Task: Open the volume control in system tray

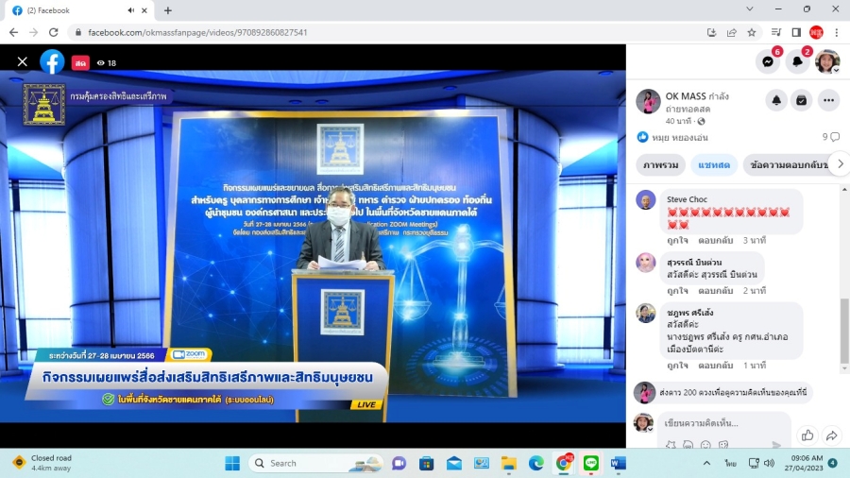Action: tap(769, 464)
